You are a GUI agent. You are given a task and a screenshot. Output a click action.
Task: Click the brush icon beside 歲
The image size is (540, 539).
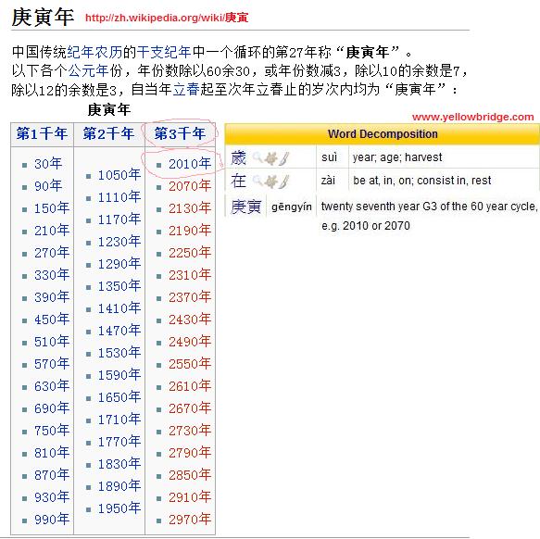click(x=283, y=158)
